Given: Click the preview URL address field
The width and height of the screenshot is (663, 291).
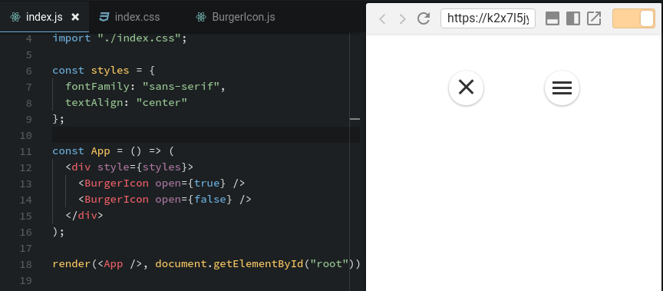Looking at the screenshot, I should [488, 18].
